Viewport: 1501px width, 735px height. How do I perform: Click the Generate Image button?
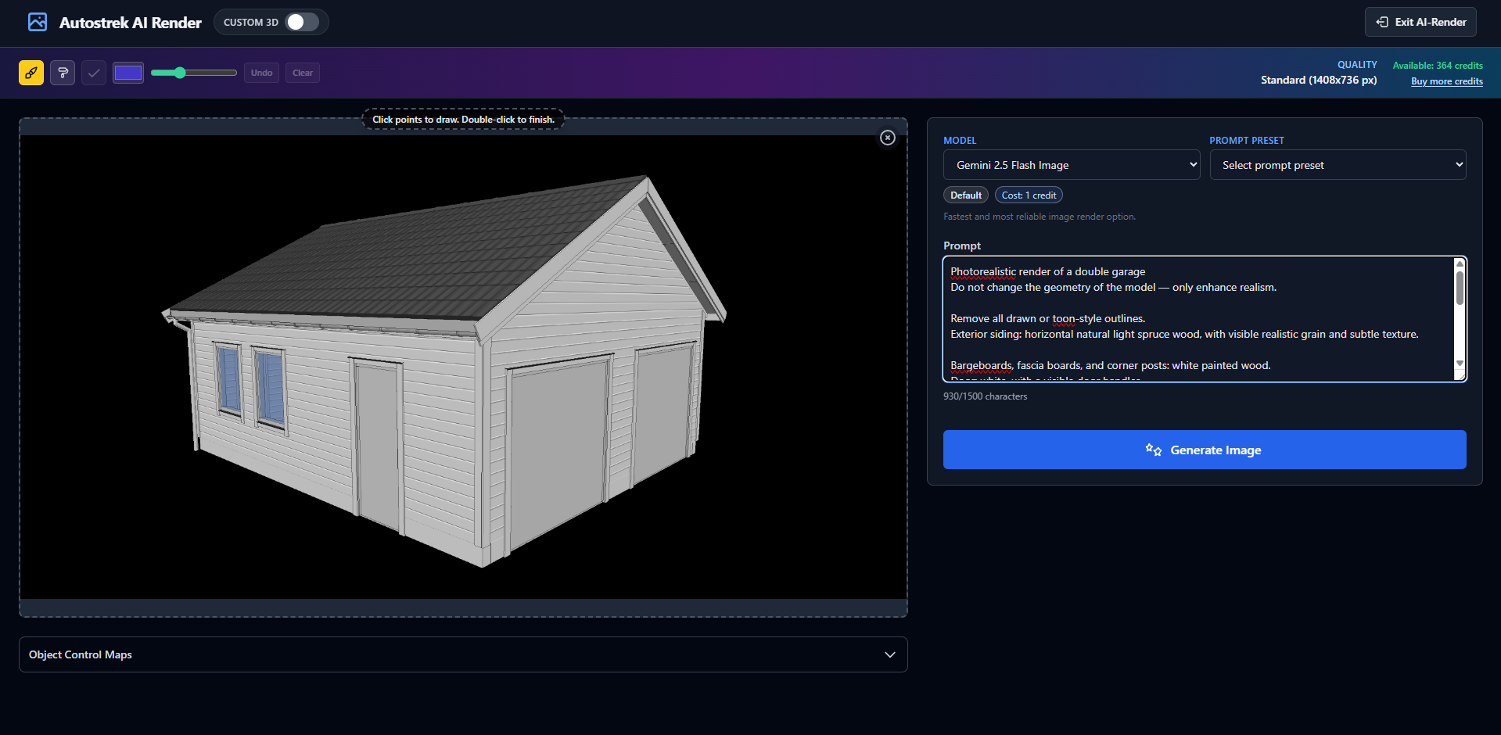[1205, 450]
